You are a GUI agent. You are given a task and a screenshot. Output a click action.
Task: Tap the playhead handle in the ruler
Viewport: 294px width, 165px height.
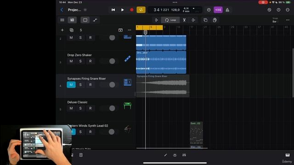[145, 33]
